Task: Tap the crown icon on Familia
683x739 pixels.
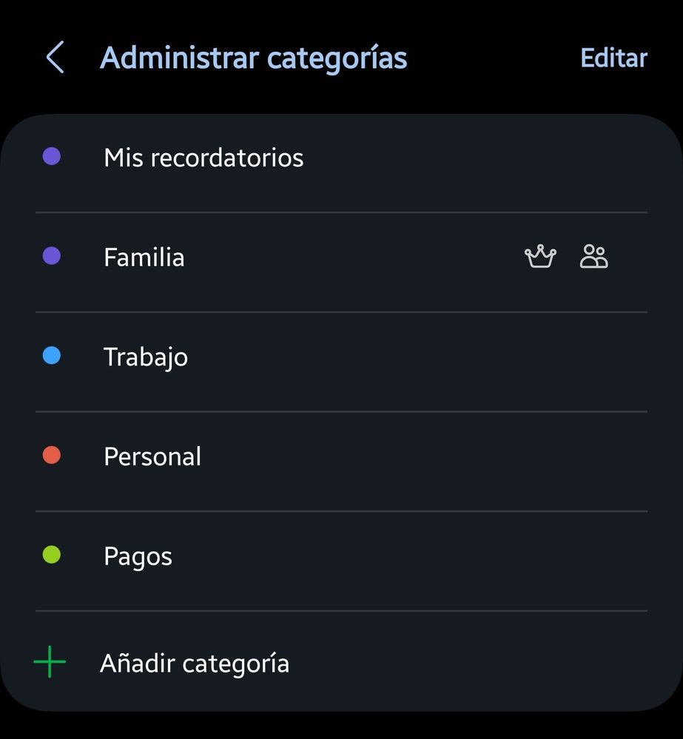Action: pos(540,257)
